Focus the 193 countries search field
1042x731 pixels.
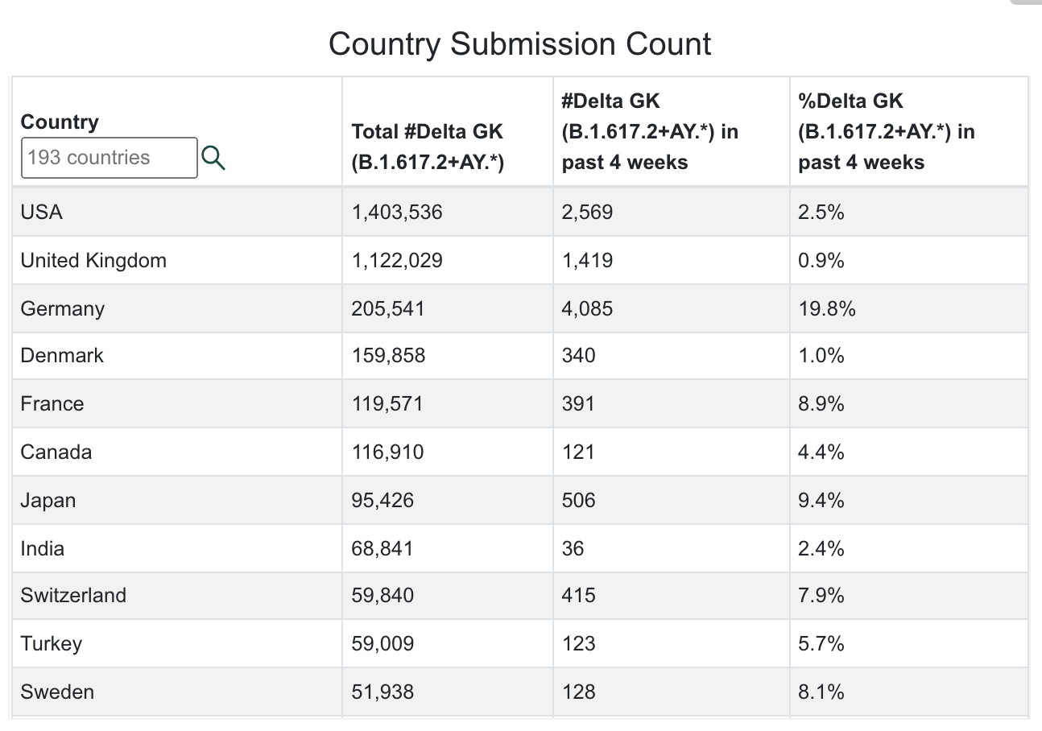109,158
